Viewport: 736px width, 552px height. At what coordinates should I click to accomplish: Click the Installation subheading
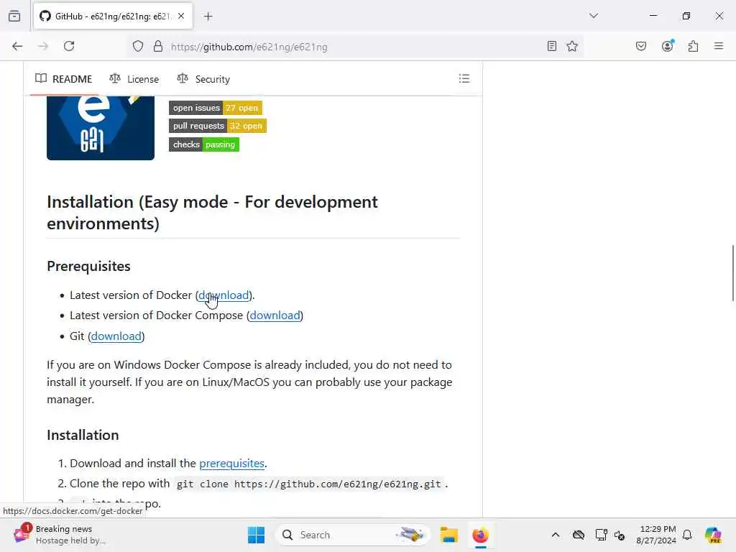point(83,435)
